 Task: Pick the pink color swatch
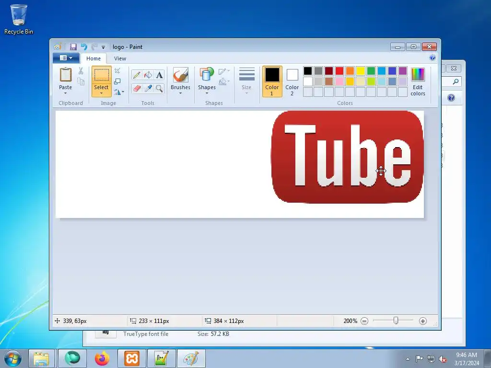339,81
